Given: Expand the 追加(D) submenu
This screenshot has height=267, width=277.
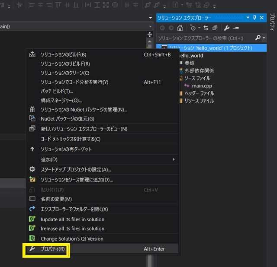Looking at the screenshot, I should (103, 159).
